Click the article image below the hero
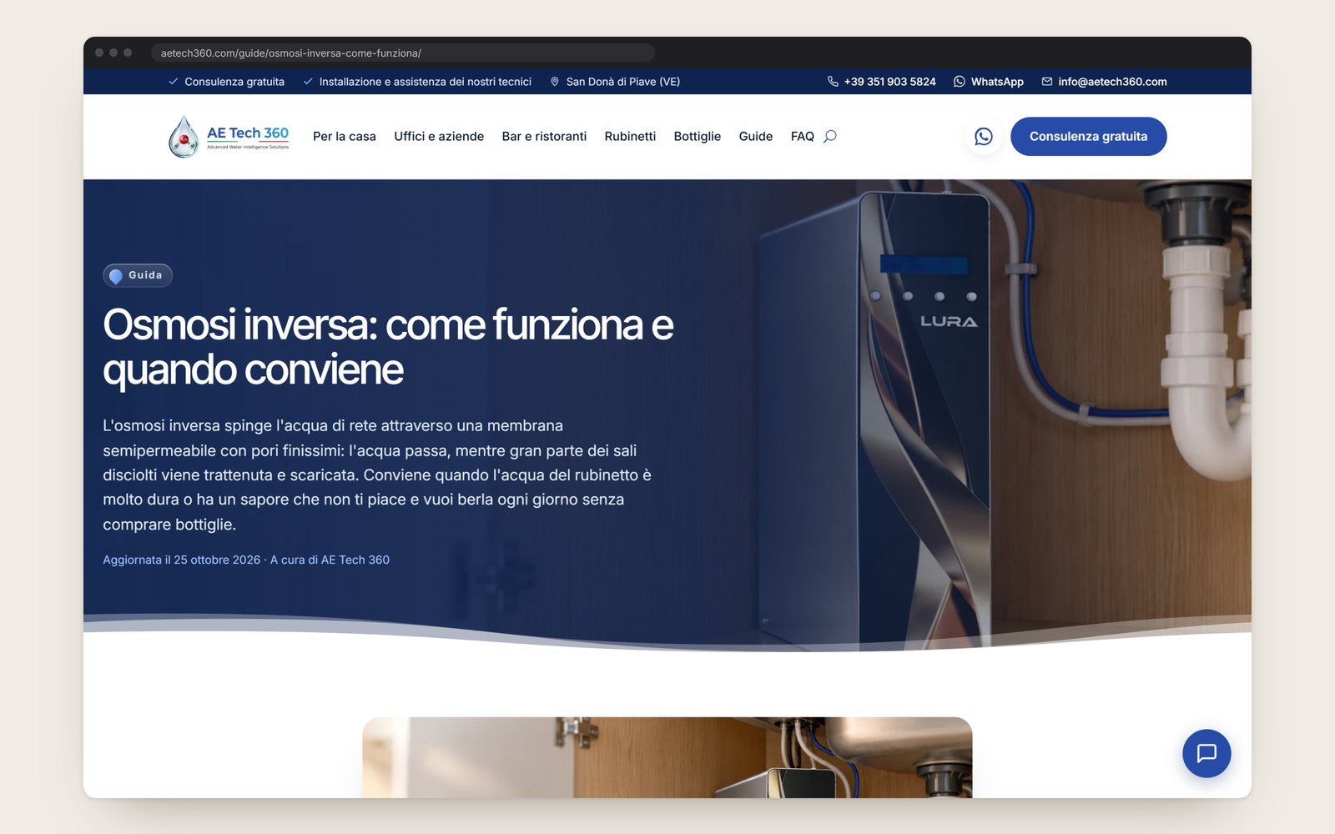Viewport: 1335px width, 834px height. (667, 757)
